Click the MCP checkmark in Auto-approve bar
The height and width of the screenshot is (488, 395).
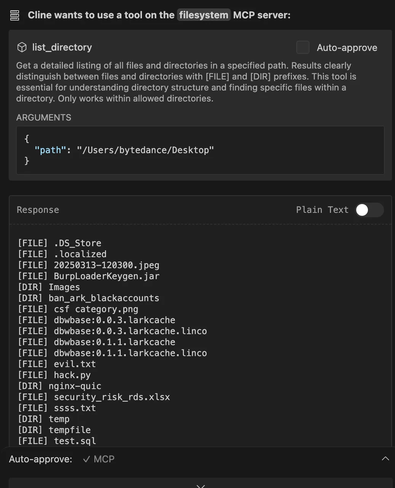coord(86,459)
